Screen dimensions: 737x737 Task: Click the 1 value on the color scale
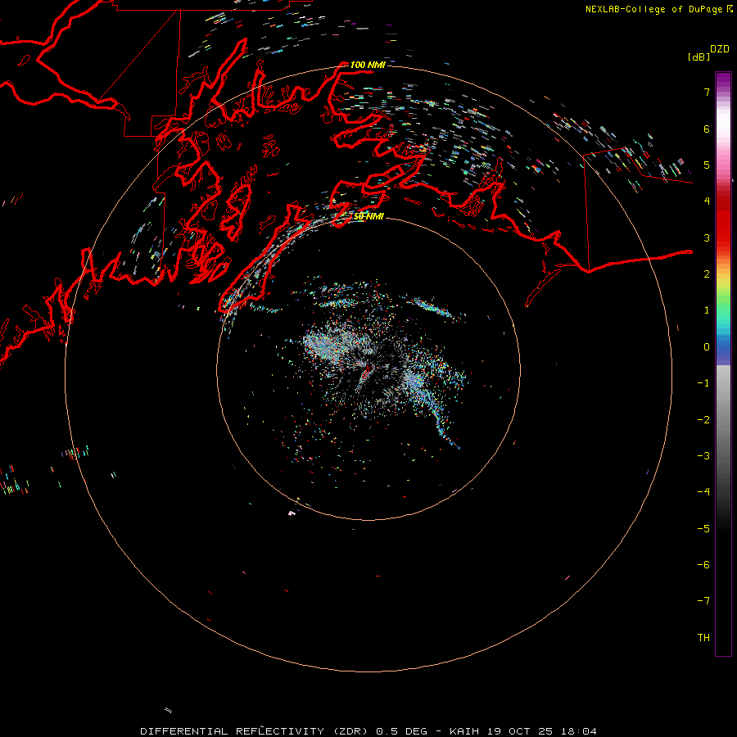[x=707, y=310]
